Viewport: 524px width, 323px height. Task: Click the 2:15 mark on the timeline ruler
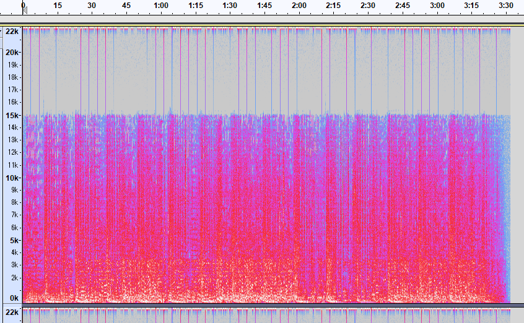click(x=333, y=6)
